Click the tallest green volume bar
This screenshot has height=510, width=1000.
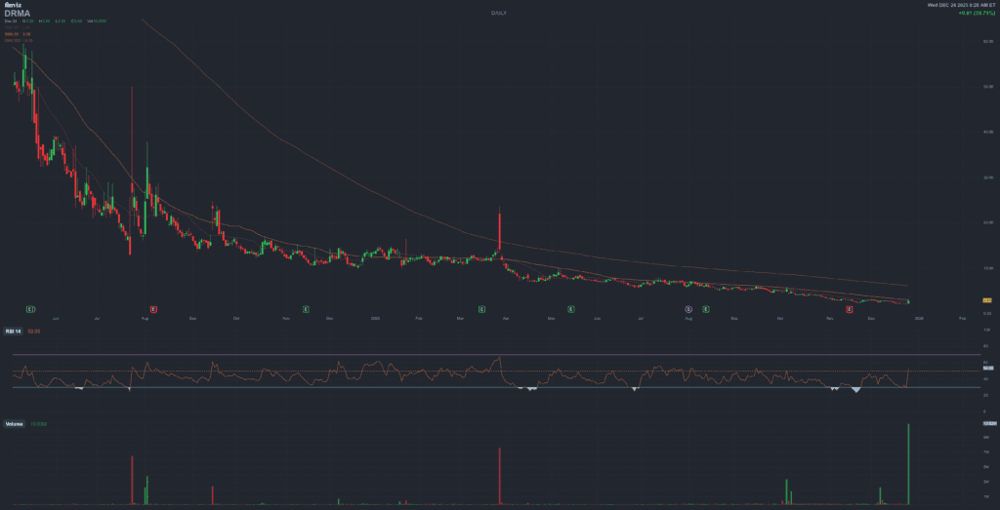click(909, 464)
